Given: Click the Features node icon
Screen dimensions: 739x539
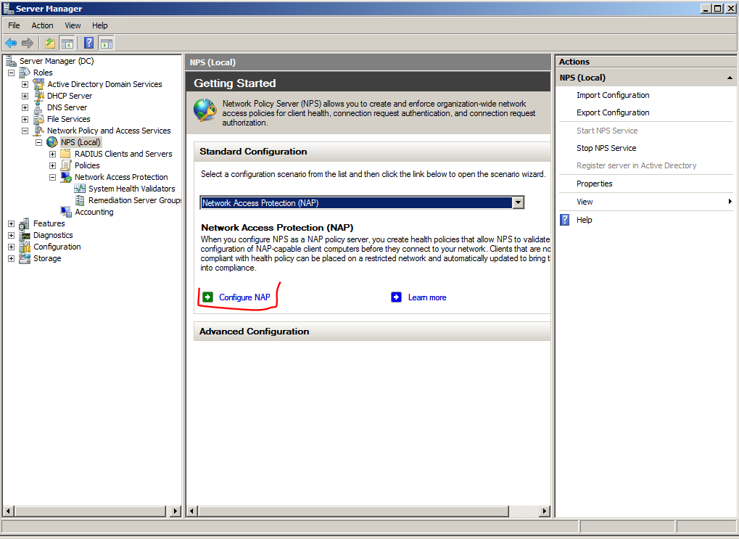Looking at the screenshot, I should (25, 223).
